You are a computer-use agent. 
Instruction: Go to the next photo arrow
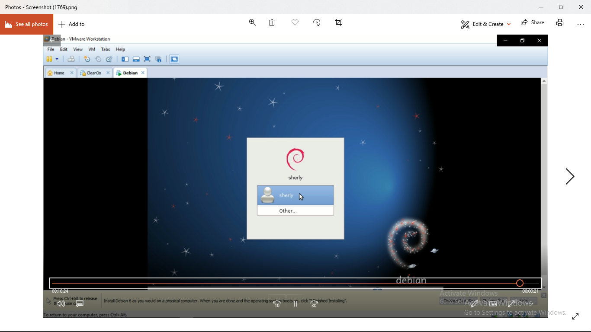tap(570, 176)
